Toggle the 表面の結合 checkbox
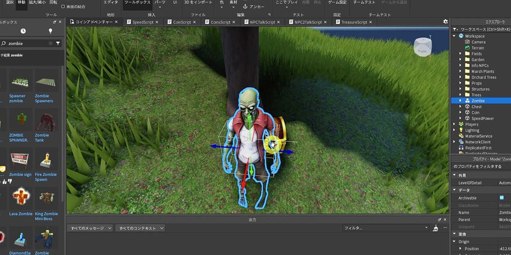 point(63,7)
